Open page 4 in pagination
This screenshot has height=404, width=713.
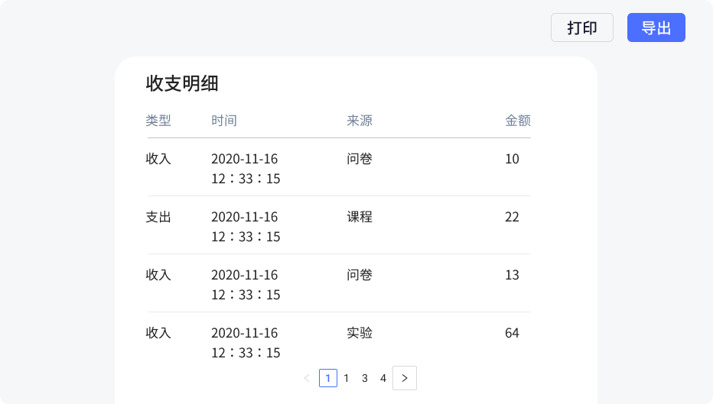point(383,378)
